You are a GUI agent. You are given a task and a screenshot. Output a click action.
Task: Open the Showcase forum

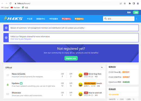point(16,93)
